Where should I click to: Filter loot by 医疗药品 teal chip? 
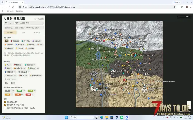[25, 41]
